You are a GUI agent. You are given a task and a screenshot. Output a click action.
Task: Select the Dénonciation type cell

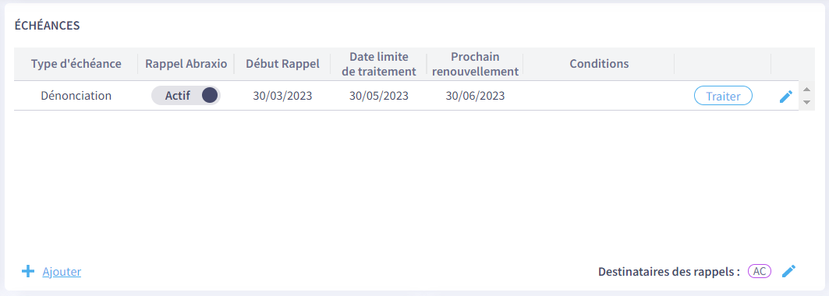click(x=76, y=96)
